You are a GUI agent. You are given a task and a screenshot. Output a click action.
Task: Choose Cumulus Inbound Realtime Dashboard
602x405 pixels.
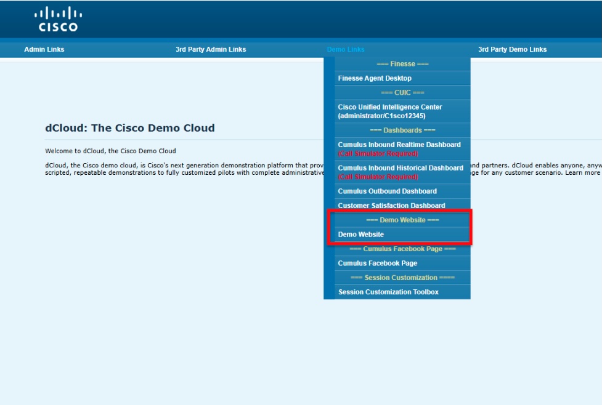399,145
